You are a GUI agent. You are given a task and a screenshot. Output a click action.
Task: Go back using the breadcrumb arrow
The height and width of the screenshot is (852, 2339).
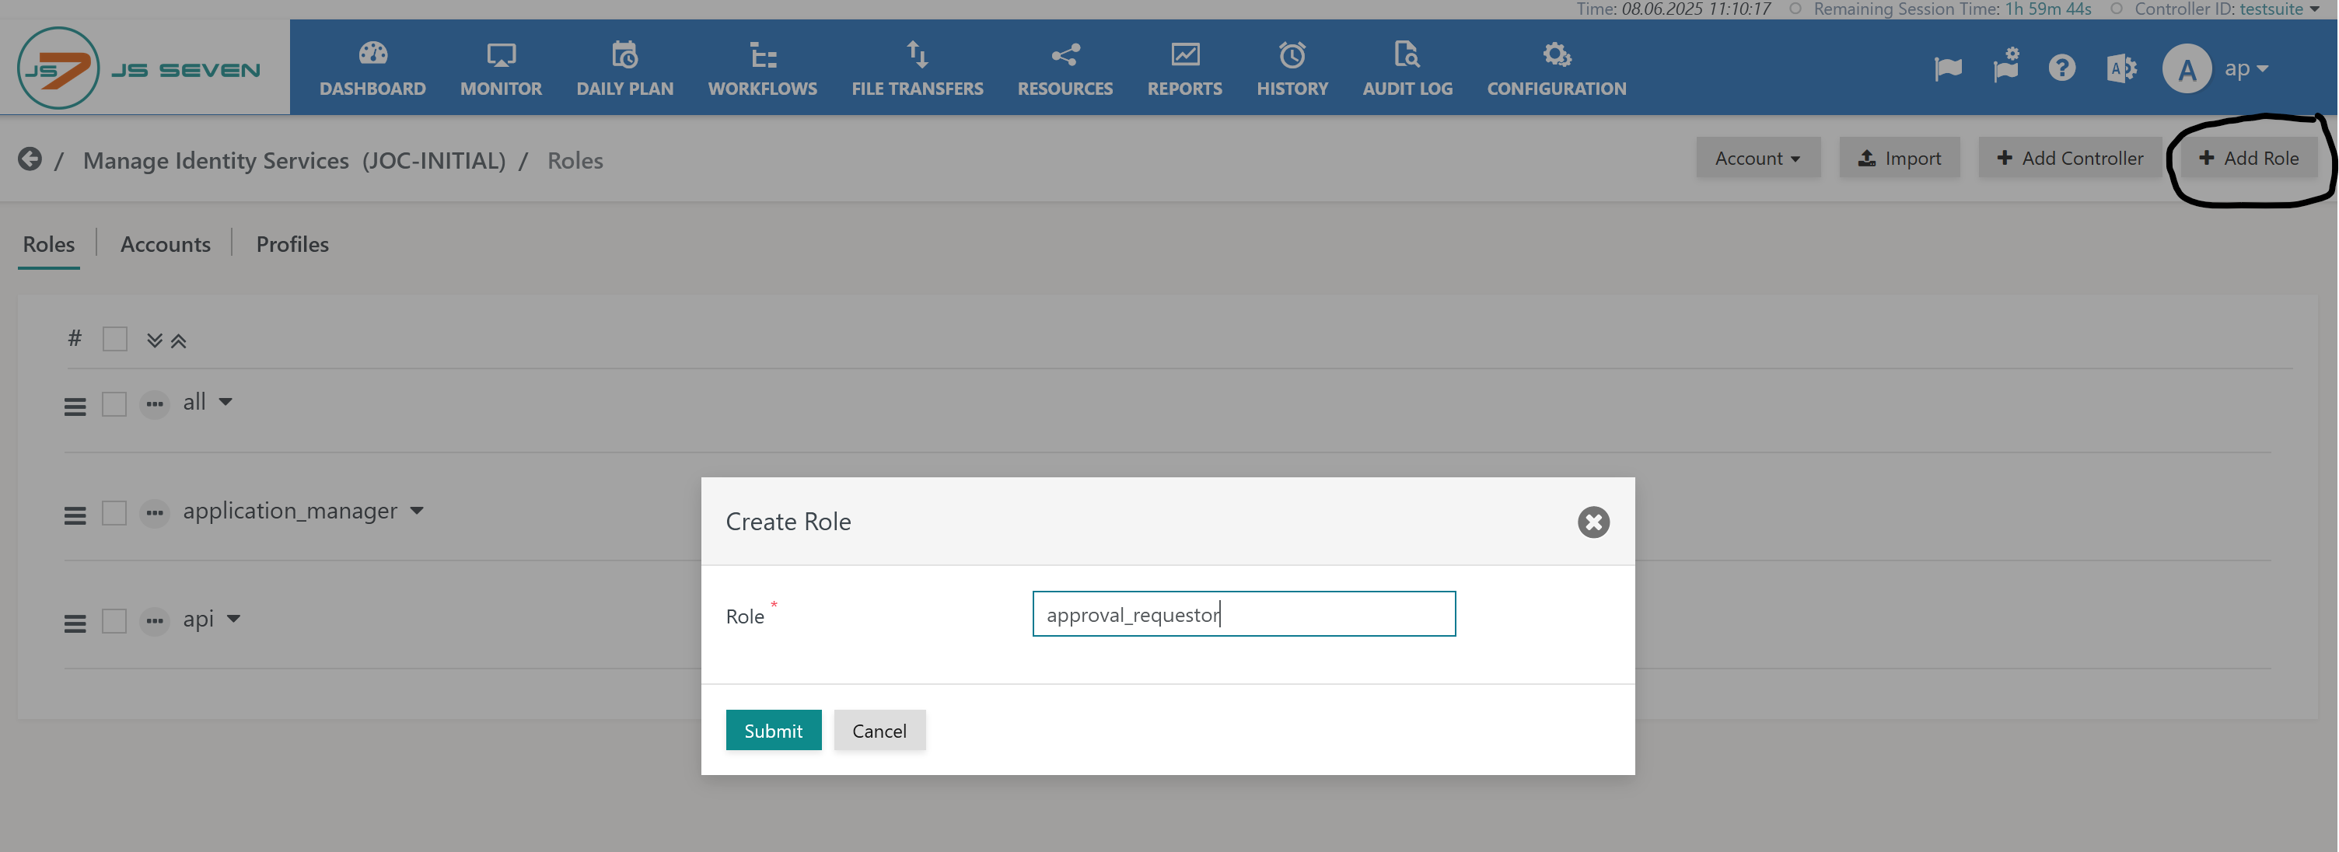[x=30, y=159]
